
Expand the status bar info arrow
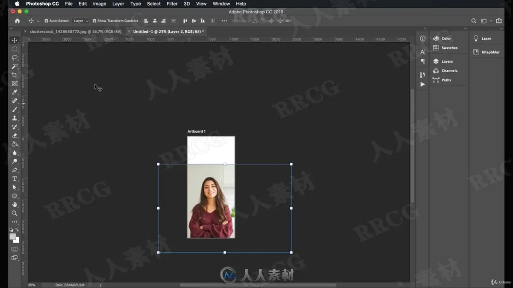point(100,285)
